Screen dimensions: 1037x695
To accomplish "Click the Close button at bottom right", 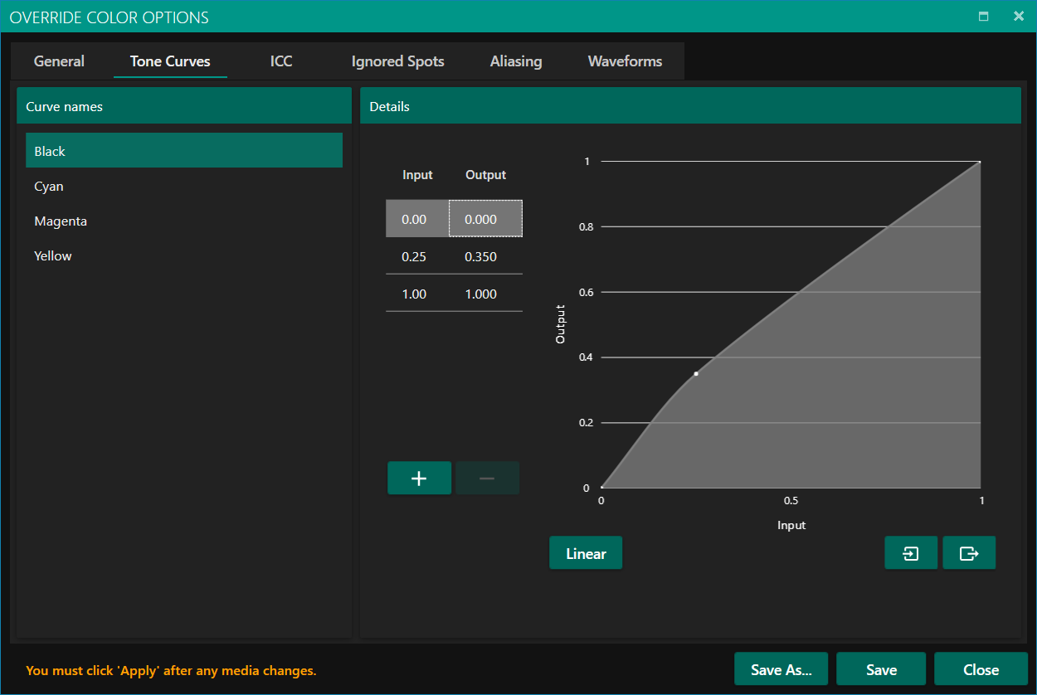I will [x=981, y=669].
